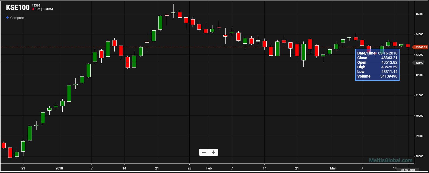
Task: Click the Open 43513.82 value in tooltip
Action: pyautogui.click(x=389, y=62)
